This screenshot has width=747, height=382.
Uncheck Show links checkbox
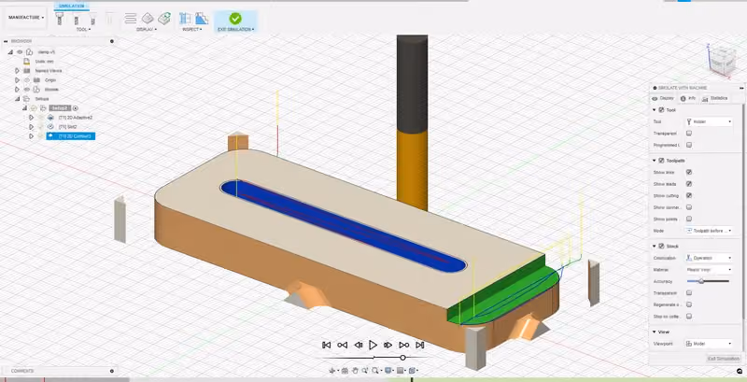[689, 172]
